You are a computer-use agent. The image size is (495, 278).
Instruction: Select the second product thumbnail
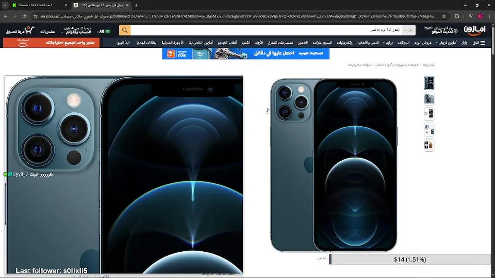[x=429, y=98]
